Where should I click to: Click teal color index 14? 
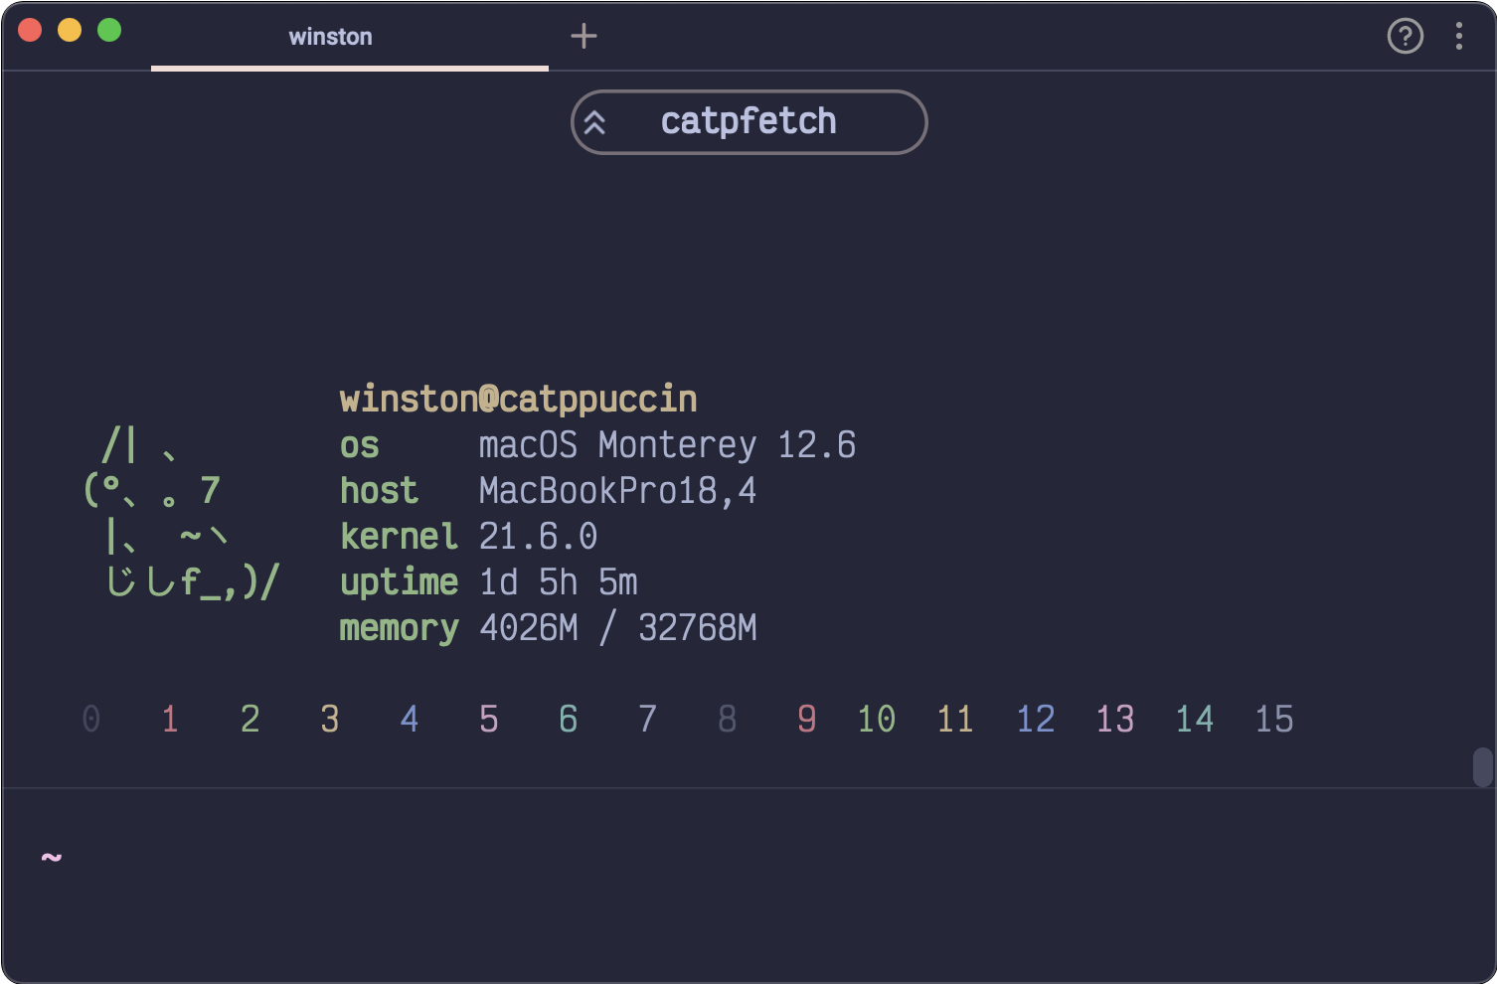tap(1194, 719)
